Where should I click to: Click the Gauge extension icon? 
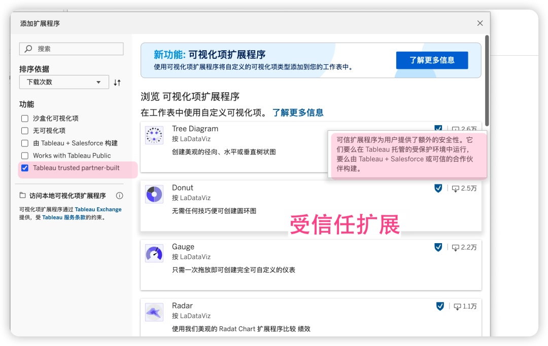pos(154,253)
